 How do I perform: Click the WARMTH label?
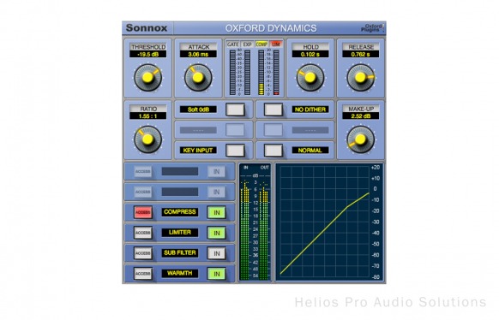pos(180,273)
